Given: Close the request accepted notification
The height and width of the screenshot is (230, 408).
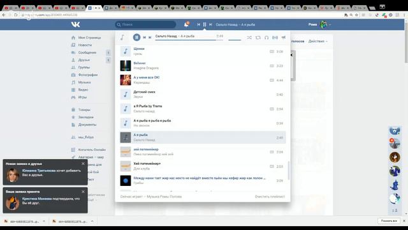Looking at the screenshot, I should [x=83, y=192].
